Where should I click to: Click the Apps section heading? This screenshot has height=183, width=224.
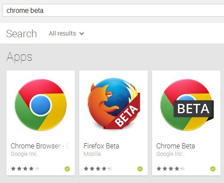pyautogui.click(x=19, y=57)
